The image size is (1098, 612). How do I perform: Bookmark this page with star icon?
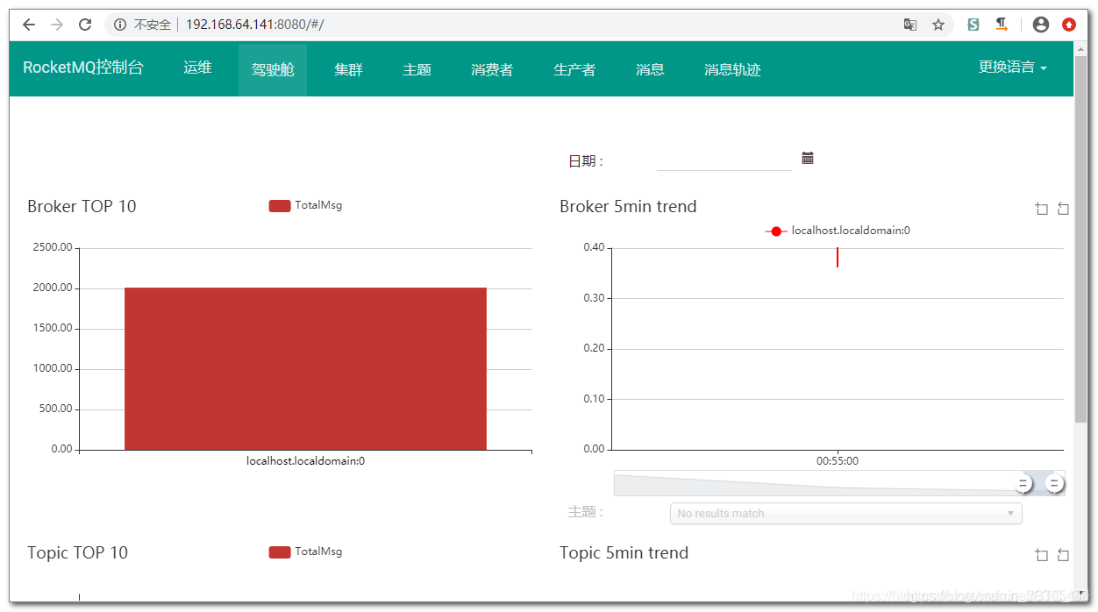[938, 25]
